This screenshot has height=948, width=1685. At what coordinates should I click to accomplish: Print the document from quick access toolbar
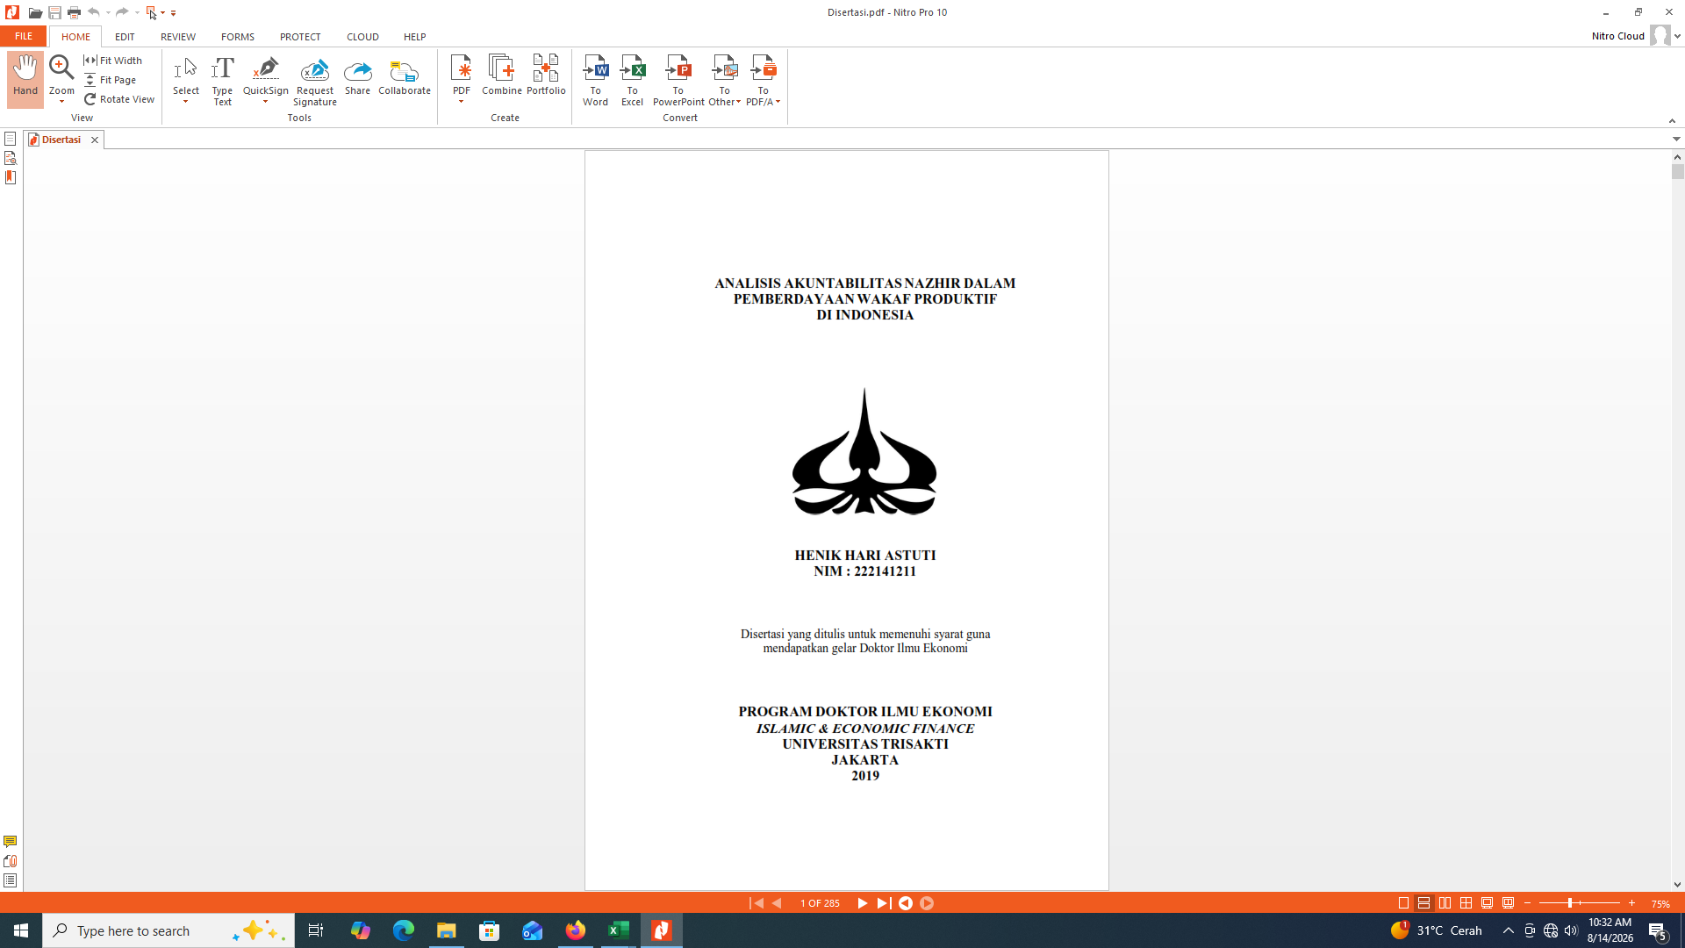click(x=74, y=12)
